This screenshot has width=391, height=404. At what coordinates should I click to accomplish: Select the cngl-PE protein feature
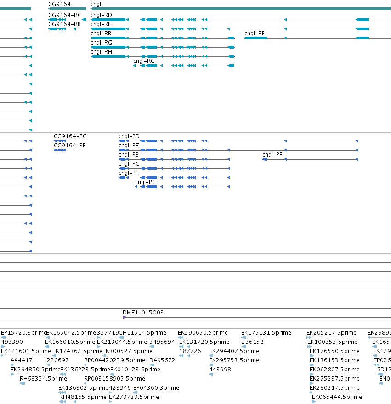pos(238,150)
